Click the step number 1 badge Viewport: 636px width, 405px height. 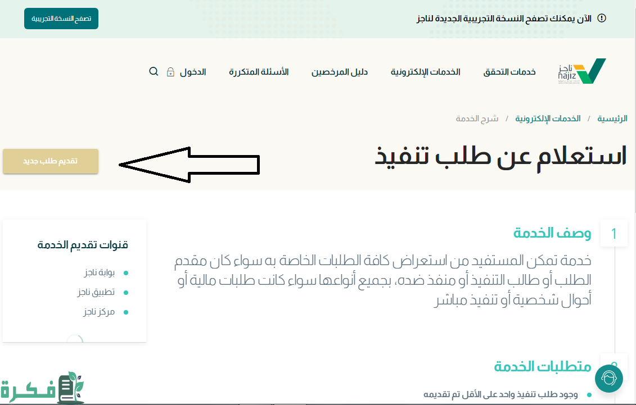pyautogui.click(x=614, y=234)
